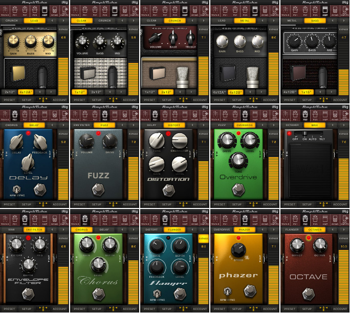350x313 pixels.
Task: Click microphone in Clean amp cabinet
Action: coord(112,77)
